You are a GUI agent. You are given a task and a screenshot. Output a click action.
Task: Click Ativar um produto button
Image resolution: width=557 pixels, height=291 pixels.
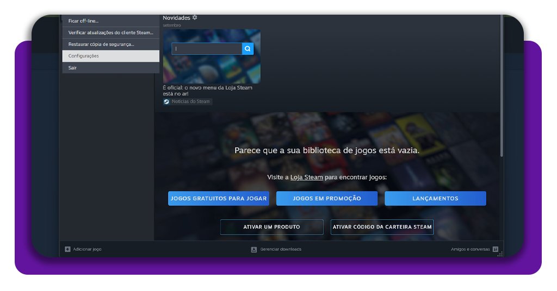271,227
